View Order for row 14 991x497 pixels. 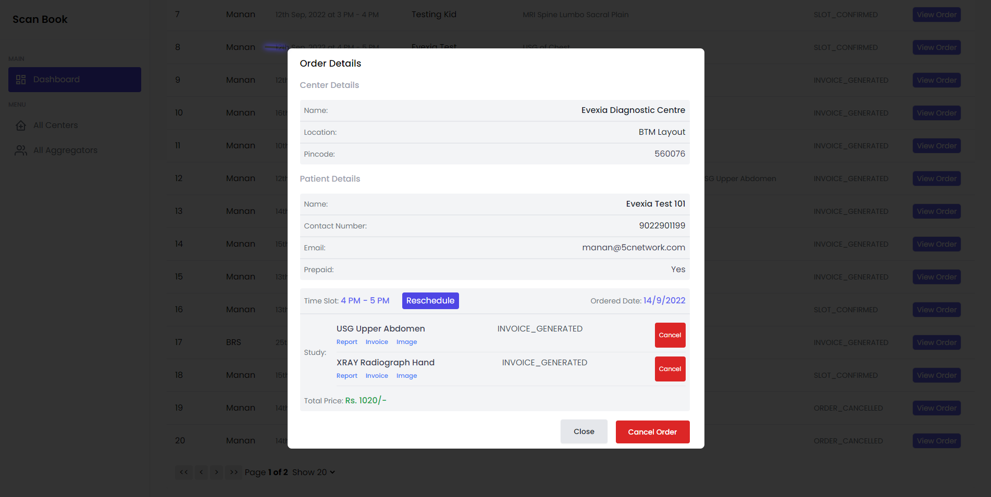coord(937,244)
